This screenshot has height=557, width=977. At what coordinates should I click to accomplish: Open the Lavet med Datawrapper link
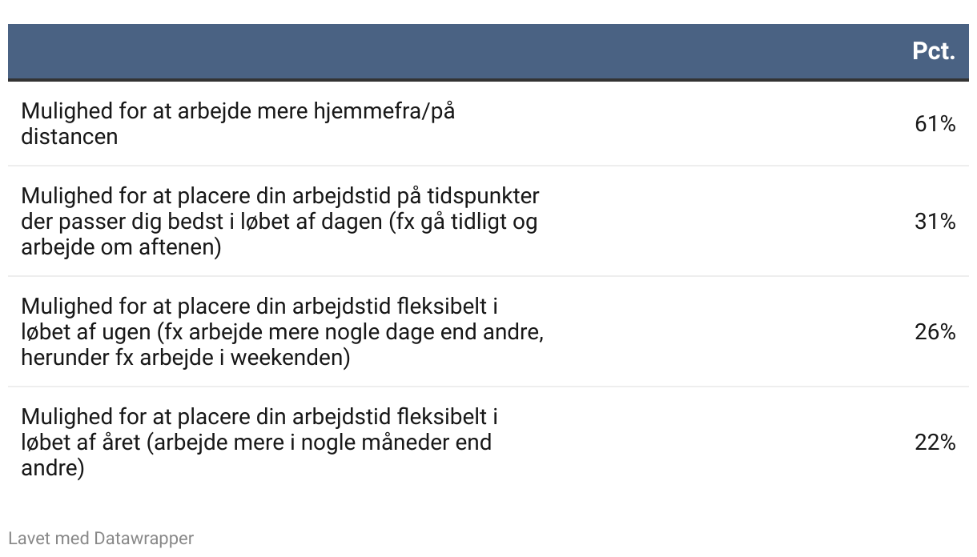tap(101, 538)
